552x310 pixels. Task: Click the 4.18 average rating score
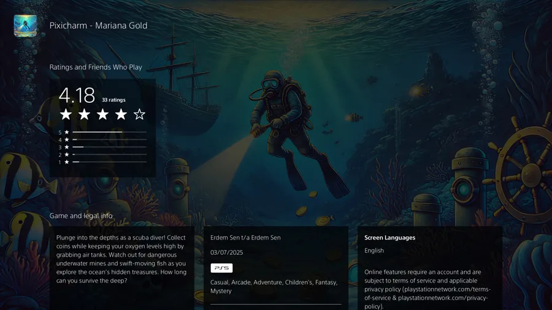click(77, 95)
